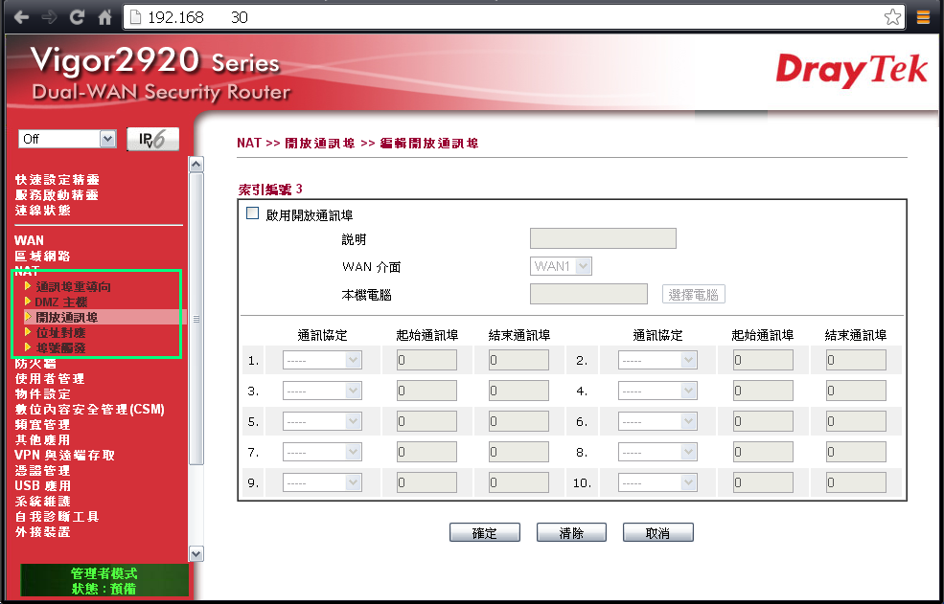
Task: Click the browser forward arrow
Action: pyautogui.click(x=50, y=17)
